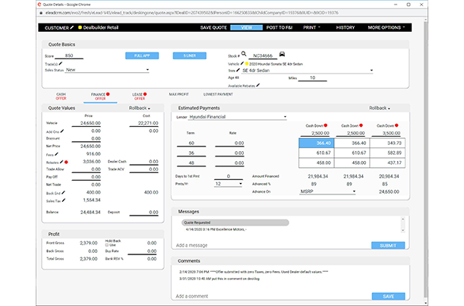Click the Miles input field
This screenshot has height=306, width=464.
pos(312,78)
